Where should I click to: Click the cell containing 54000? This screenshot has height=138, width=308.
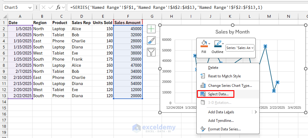tap(128, 83)
